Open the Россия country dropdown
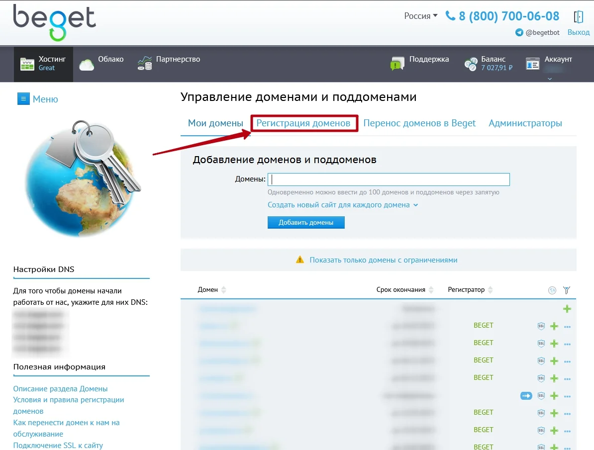The height and width of the screenshot is (450, 594). click(x=421, y=16)
